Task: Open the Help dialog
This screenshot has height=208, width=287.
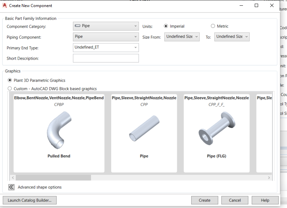Action: (x=265, y=200)
